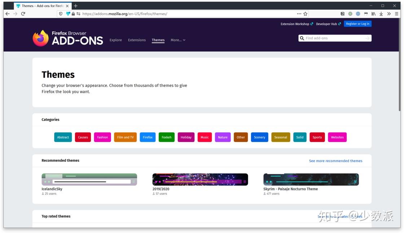Choose the Websites category
Screen dimensions: 404x233
pos(337,137)
